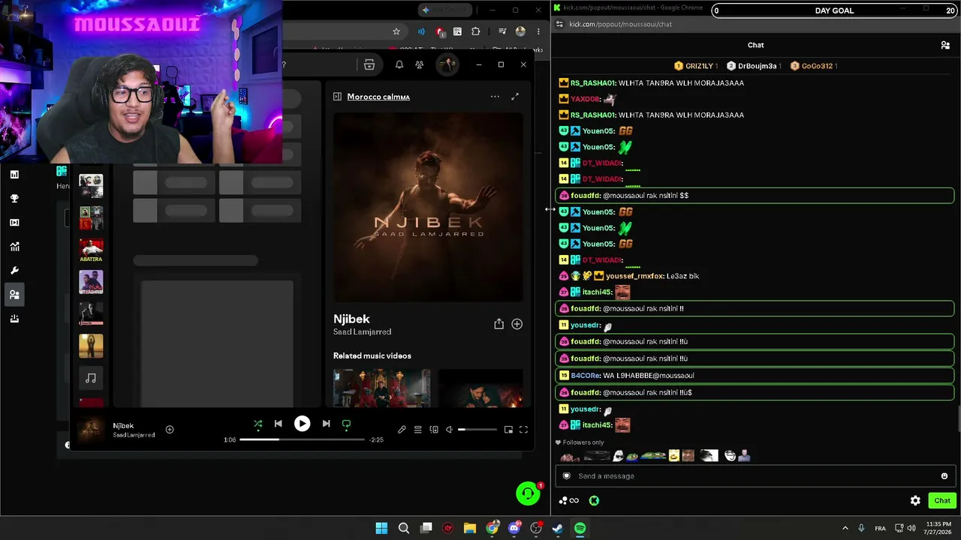
Task: Toggle repeat in the Spotify player
Action: (346, 424)
